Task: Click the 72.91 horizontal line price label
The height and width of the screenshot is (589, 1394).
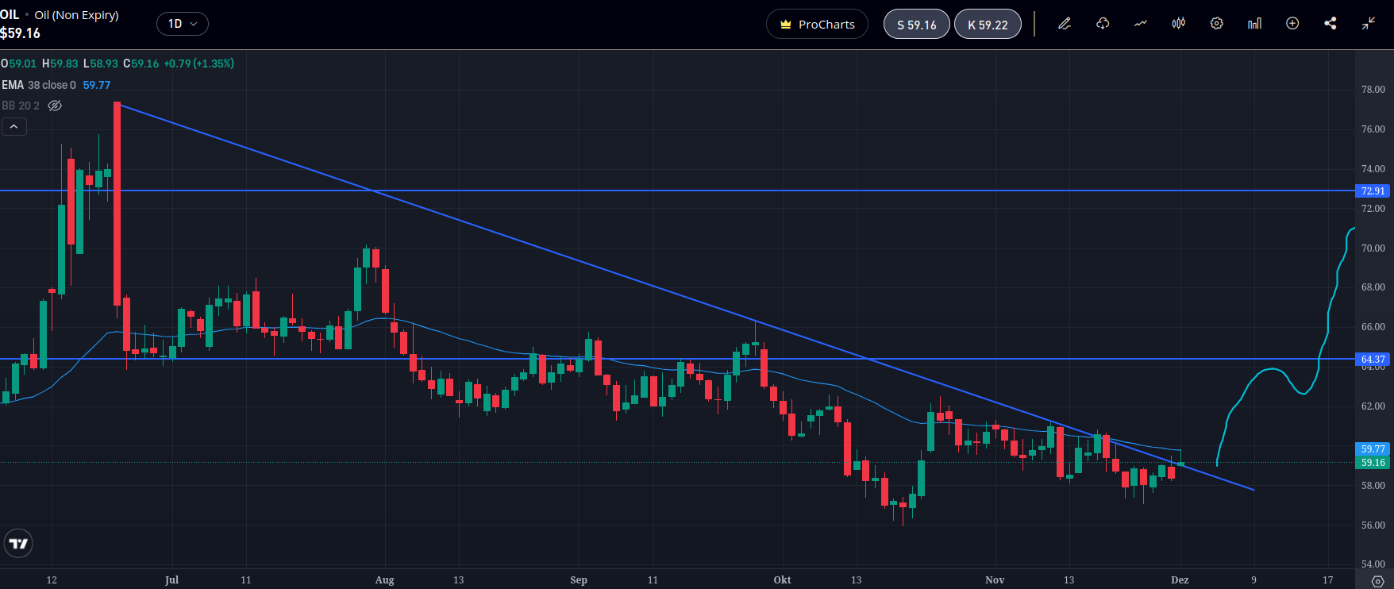Action: (1373, 191)
